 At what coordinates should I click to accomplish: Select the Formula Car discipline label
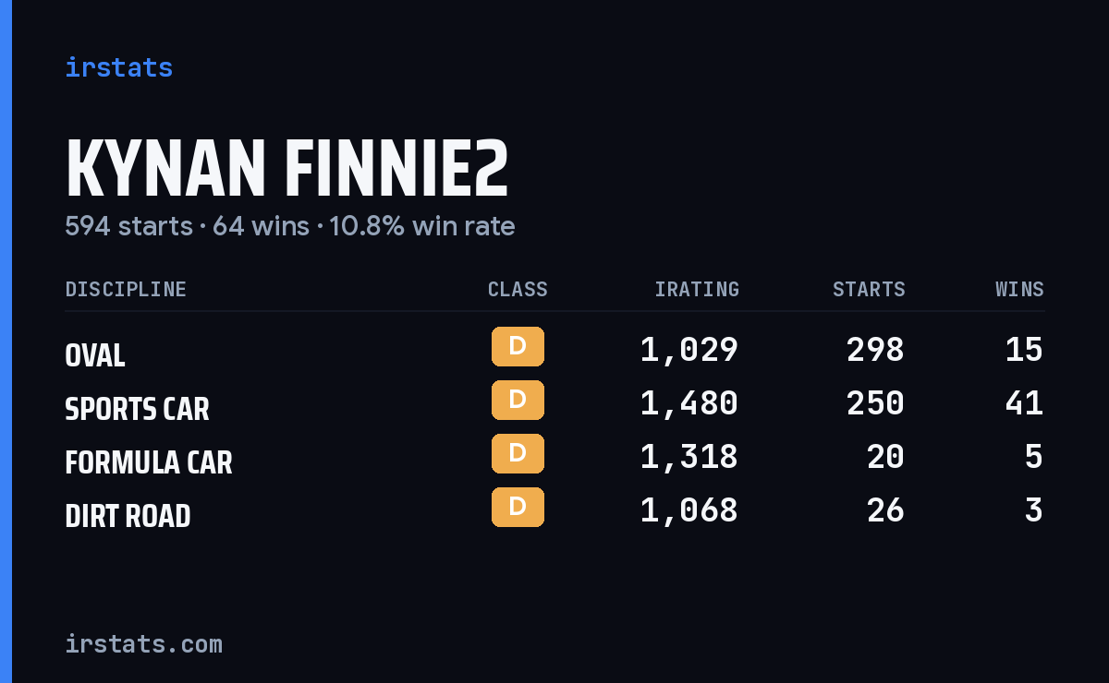pos(149,462)
